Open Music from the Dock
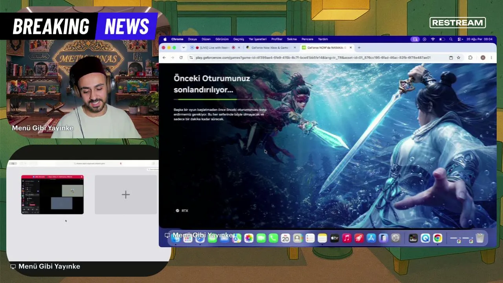The image size is (503, 283). click(x=347, y=238)
